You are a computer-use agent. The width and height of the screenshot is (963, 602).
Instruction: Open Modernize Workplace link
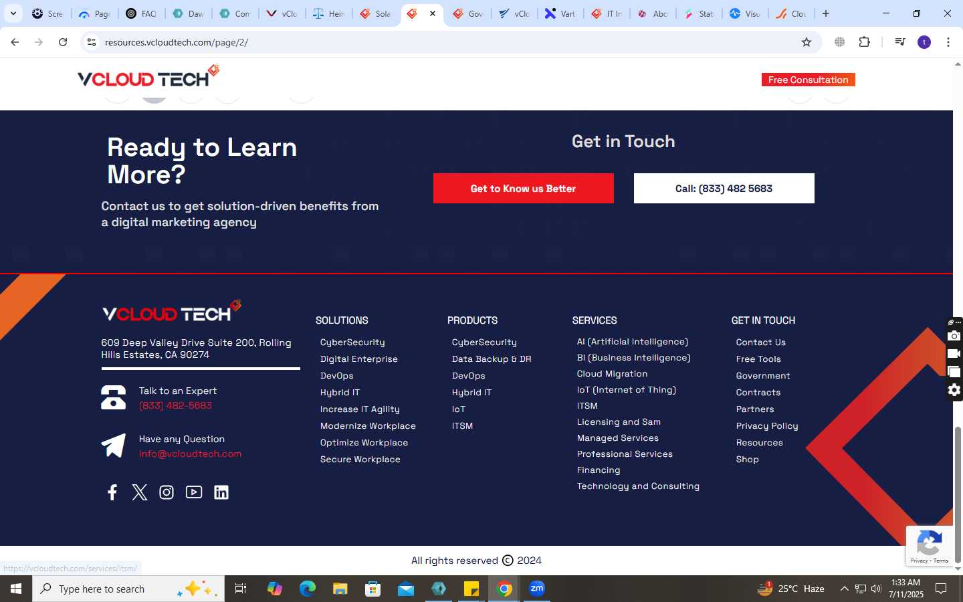(368, 426)
